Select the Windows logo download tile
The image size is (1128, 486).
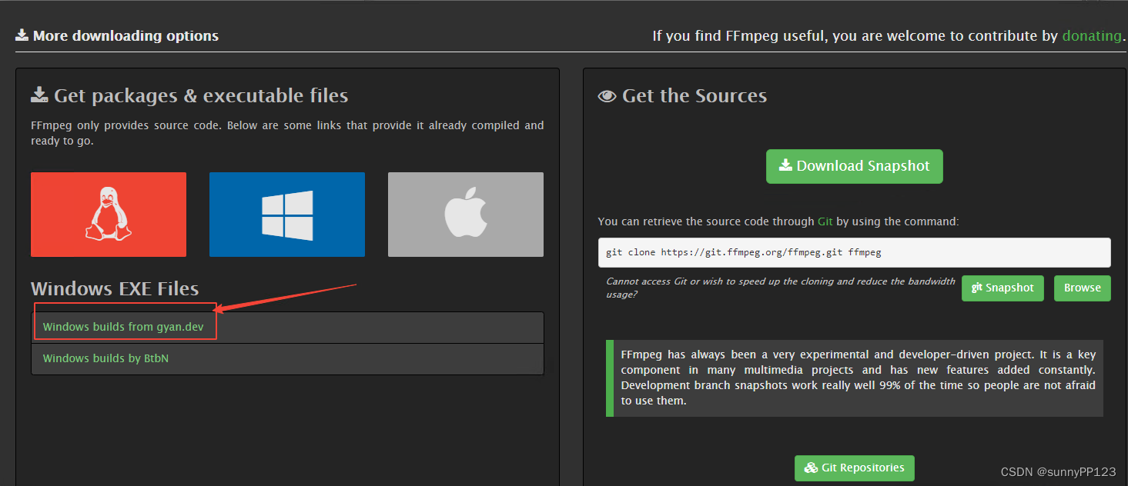[287, 215]
